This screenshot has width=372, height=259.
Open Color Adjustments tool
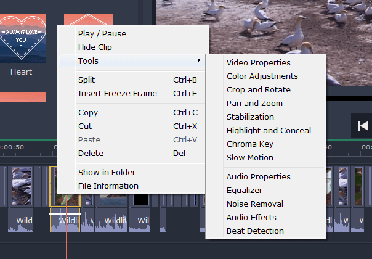point(262,76)
